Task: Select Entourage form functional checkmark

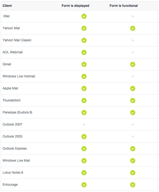Action: tap(133, 185)
